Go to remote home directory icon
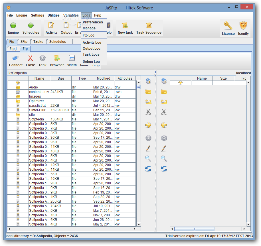Image resolution: width=261 pixels, height=246 pixels. [x=164, y=81]
